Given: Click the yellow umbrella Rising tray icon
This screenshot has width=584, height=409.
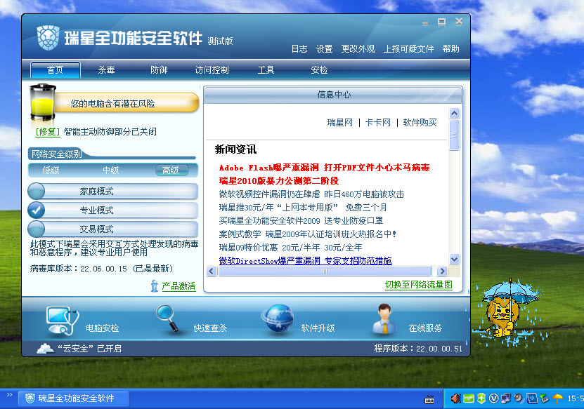Looking at the screenshot, I should coord(557,398).
